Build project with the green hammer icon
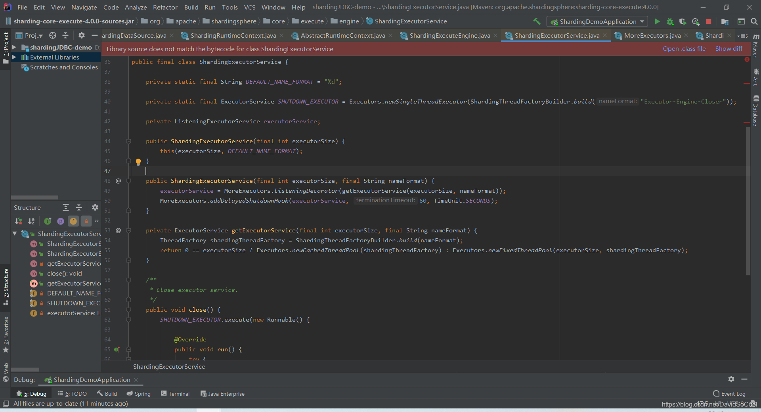Image resolution: width=761 pixels, height=412 pixels. tap(537, 21)
